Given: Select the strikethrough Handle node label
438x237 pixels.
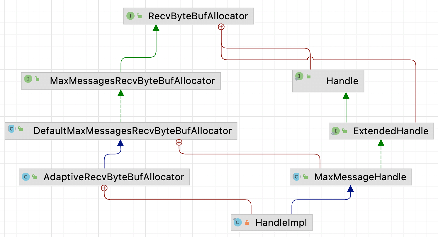Looking at the screenshot, I should 342,81.
